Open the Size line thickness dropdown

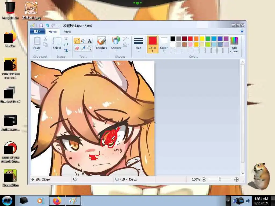tap(138, 44)
